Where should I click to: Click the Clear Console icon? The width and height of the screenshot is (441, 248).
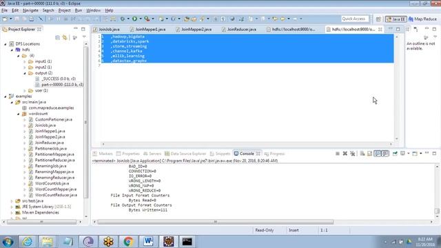point(362,154)
